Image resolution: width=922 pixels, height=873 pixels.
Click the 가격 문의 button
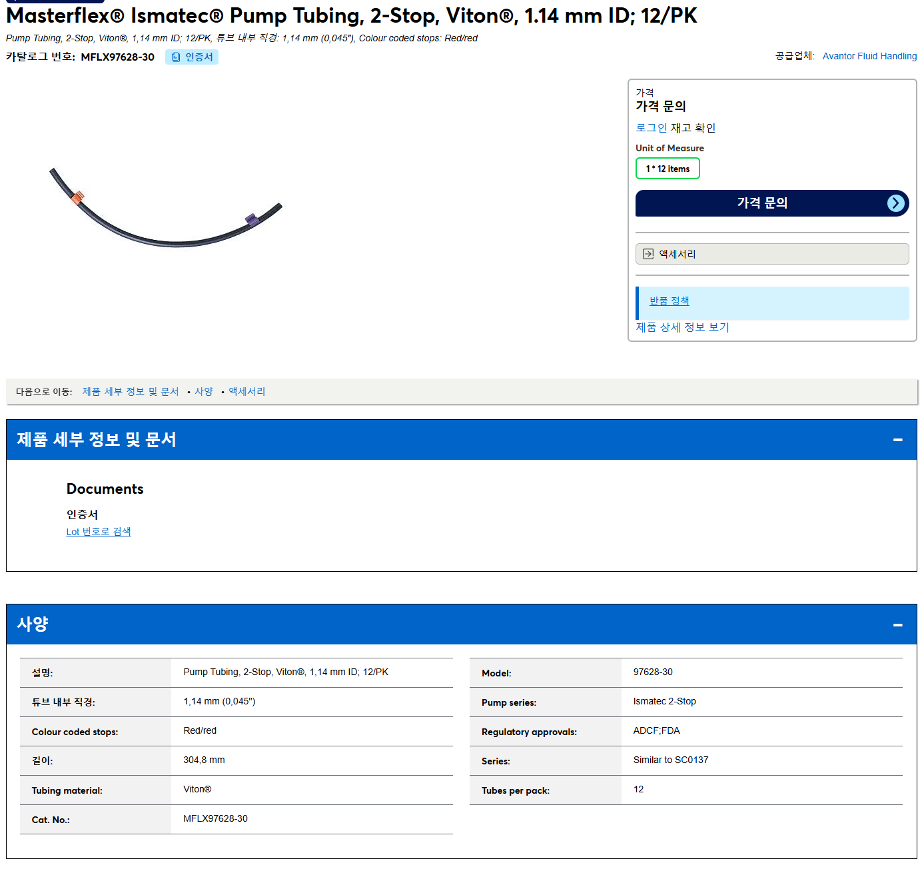(x=772, y=203)
